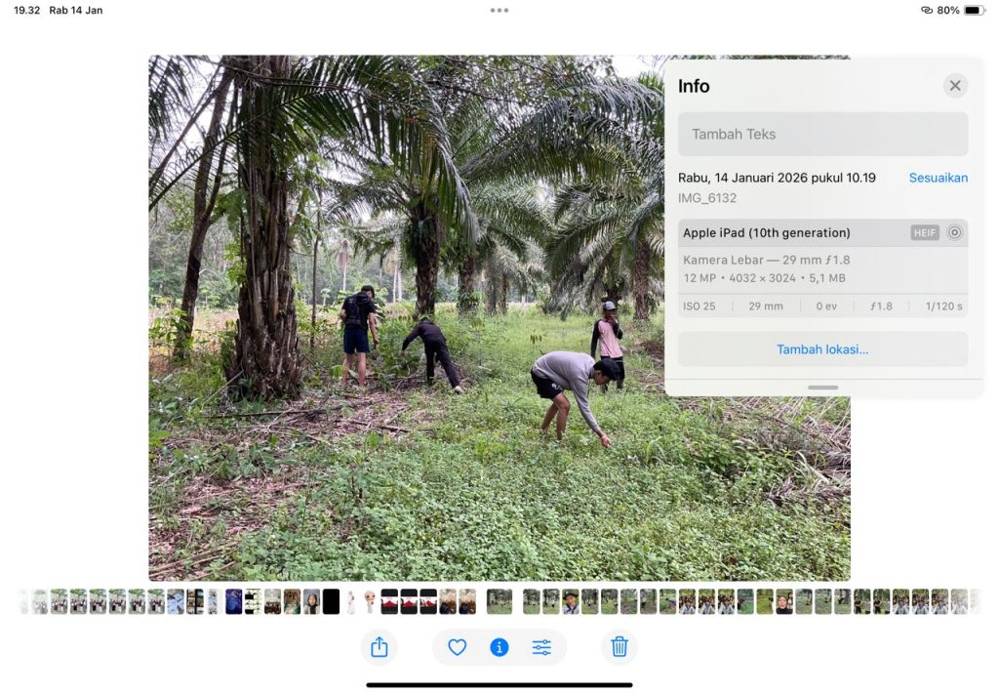Select the solid black thumbnail in filmstrip
Viewport: 999px width, 694px height.
click(x=331, y=601)
